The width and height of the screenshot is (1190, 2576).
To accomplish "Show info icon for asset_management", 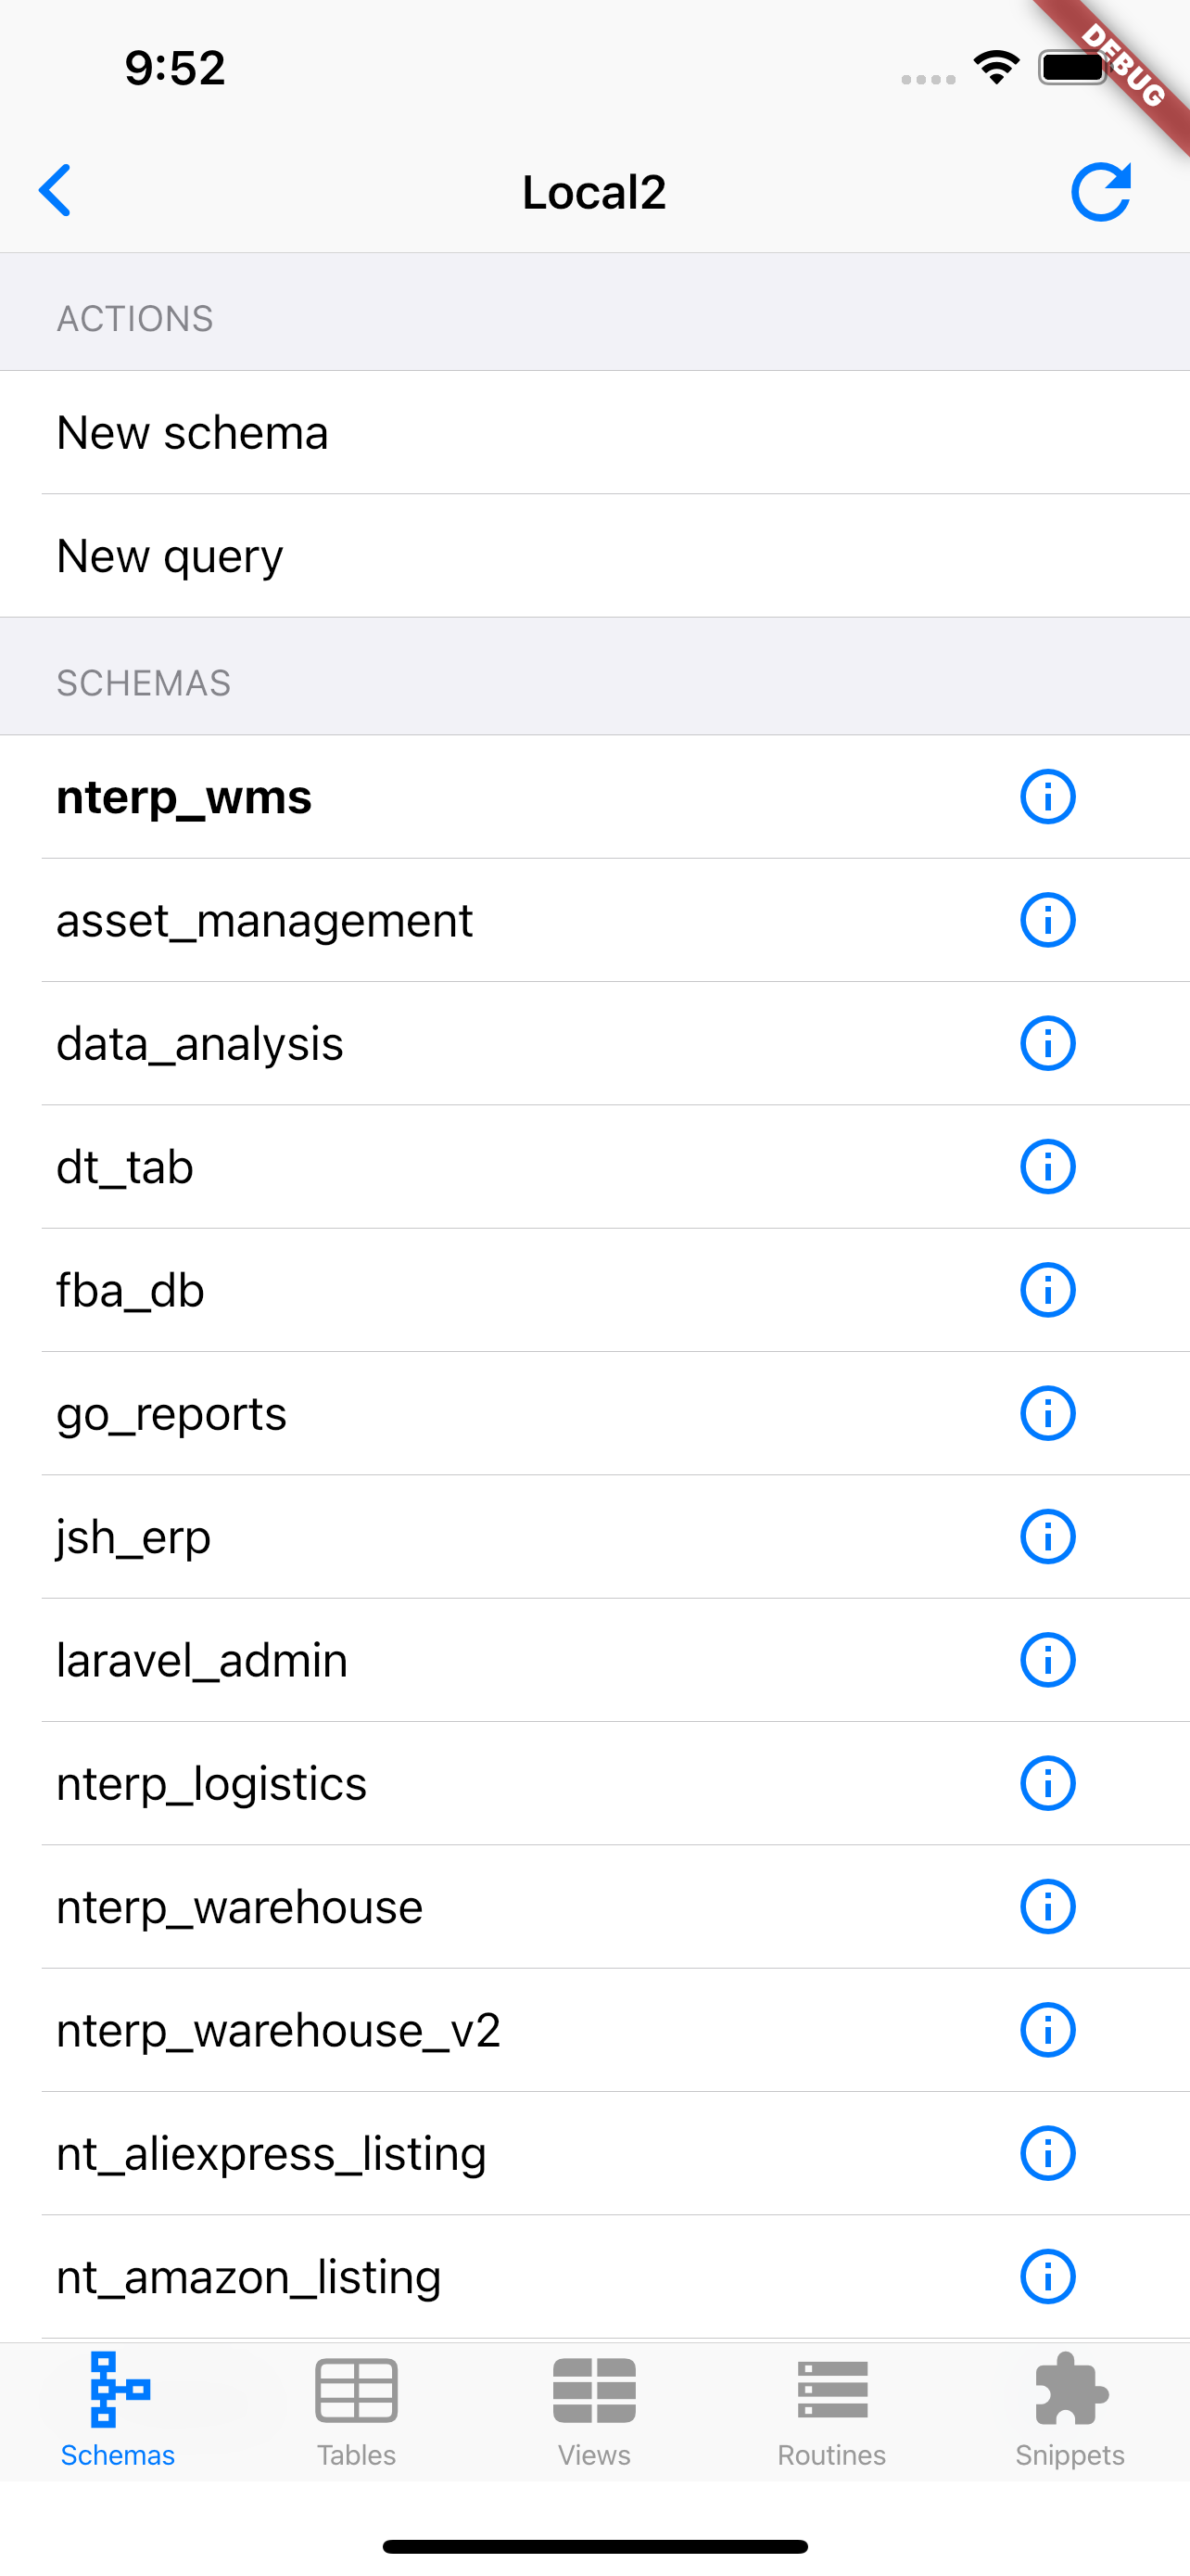I will tap(1047, 920).
